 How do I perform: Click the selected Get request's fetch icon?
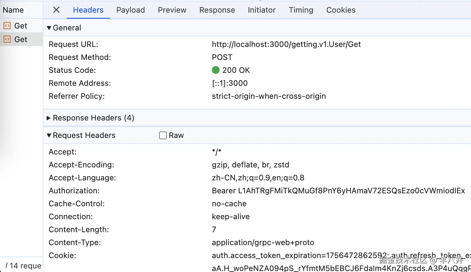(x=7, y=39)
